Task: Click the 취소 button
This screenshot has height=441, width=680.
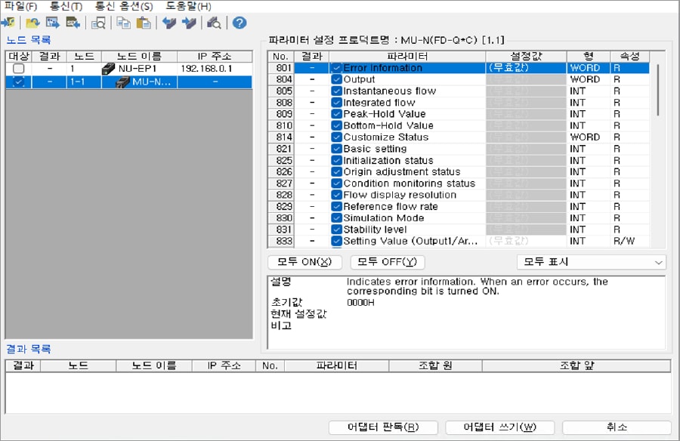Action: pyautogui.click(x=616, y=427)
